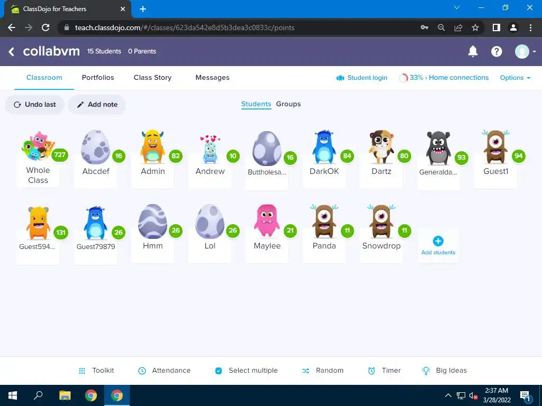Open the help question mark icon
The image size is (542, 406).
[x=496, y=51]
